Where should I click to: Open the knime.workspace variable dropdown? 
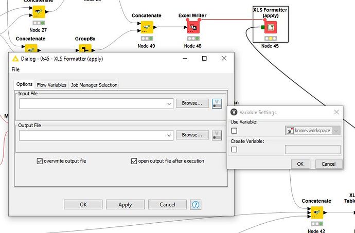(336, 131)
